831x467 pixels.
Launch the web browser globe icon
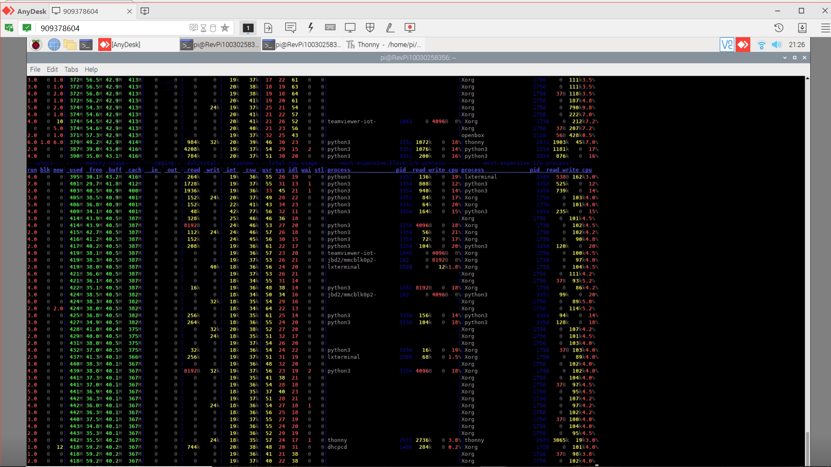(x=54, y=45)
